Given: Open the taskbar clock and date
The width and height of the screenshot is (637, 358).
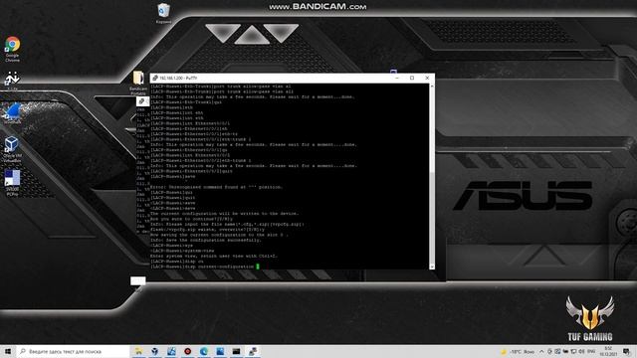Looking at the screenshot, I should click(x=608, y=351).
